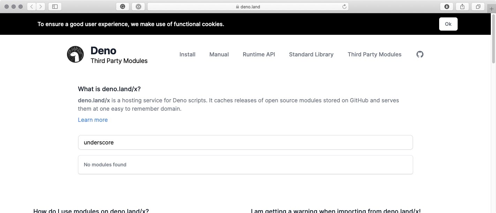Reload the page with the refresh icon
Image resolution: width=496 pixels, height=213 pixels.
pos(344,6)
